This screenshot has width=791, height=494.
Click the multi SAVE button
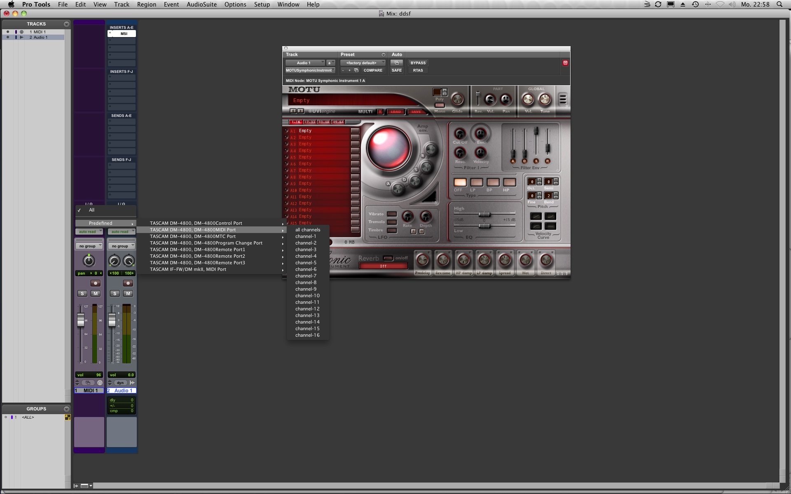click(416, 112)
